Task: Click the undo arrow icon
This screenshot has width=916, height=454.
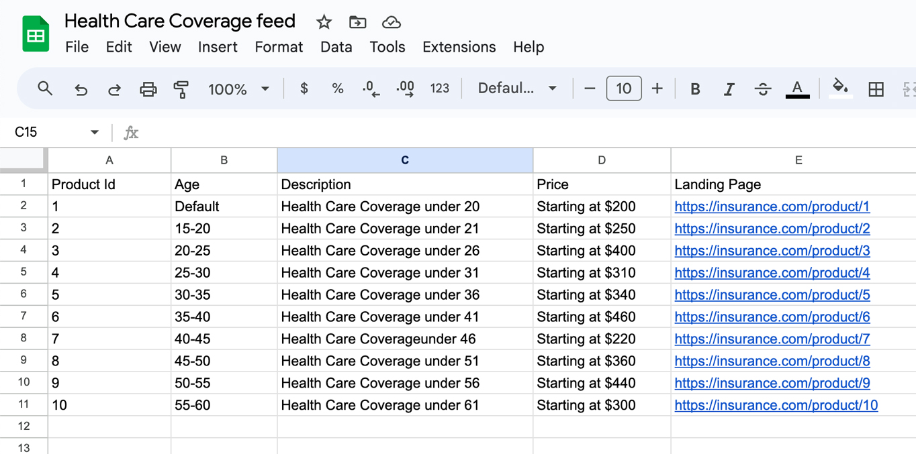Action: click(x=81, y=89)
